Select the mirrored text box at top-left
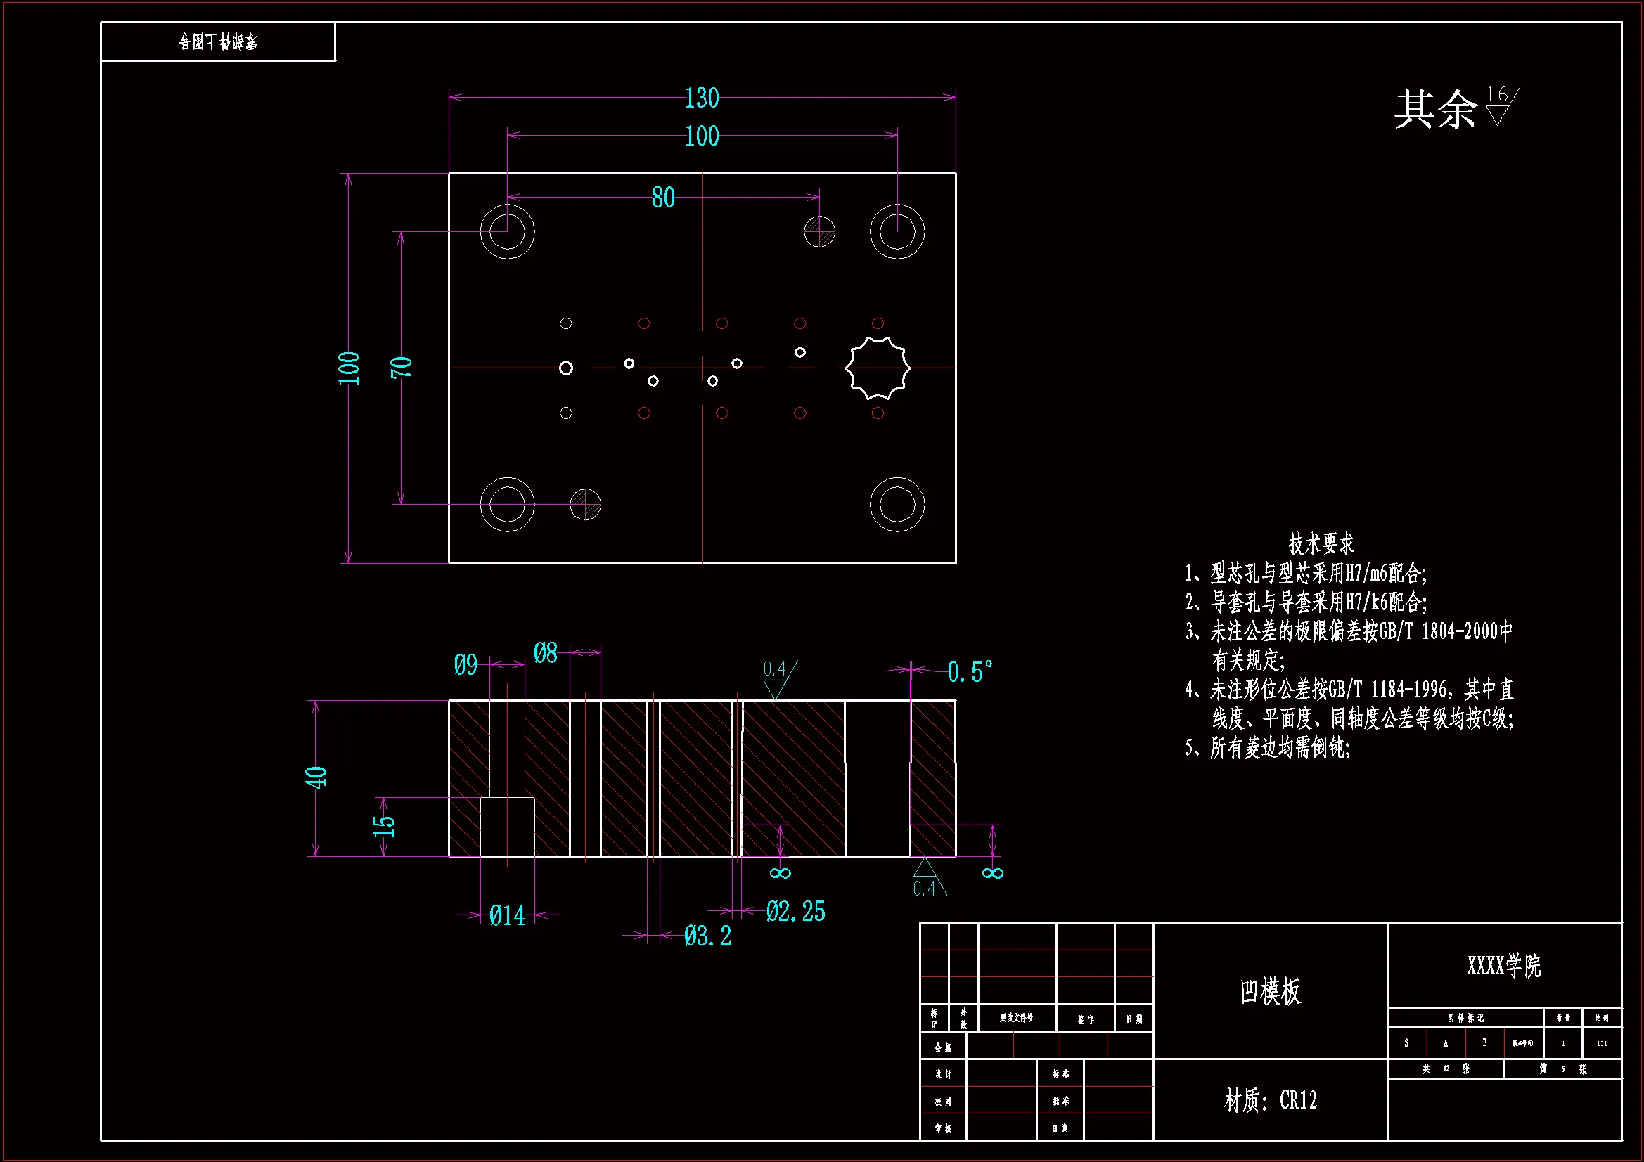The image size is (1644, 1162). [x=218, y=41]
